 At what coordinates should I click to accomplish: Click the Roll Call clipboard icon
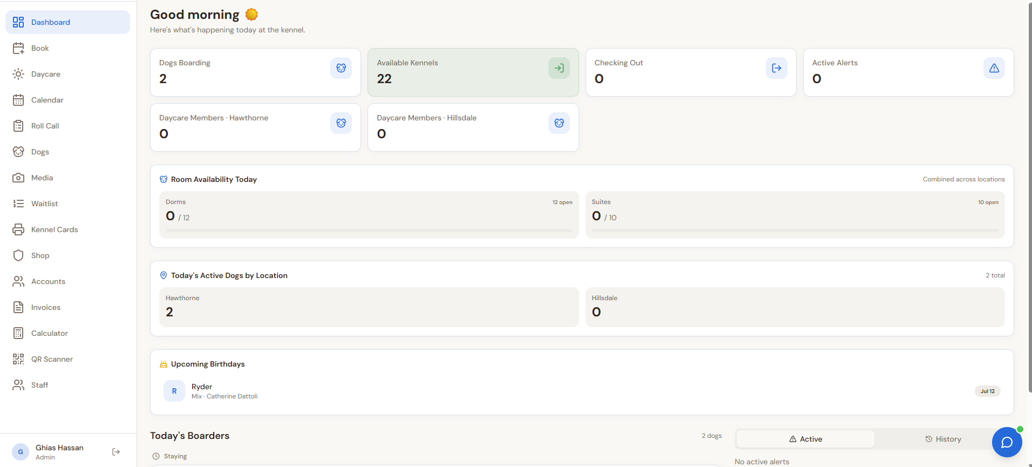(x=18, y=126)
